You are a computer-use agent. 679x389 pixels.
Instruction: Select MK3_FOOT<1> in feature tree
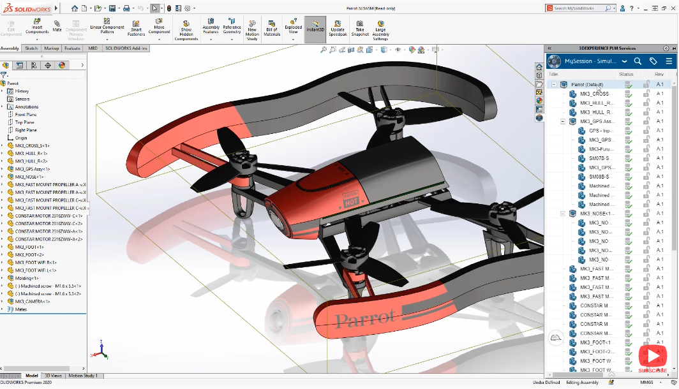pos(29,247)
